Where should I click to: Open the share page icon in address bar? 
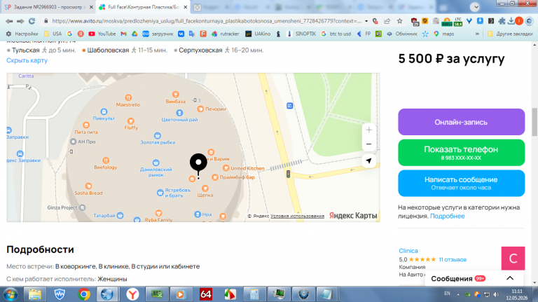pos(387,21)
